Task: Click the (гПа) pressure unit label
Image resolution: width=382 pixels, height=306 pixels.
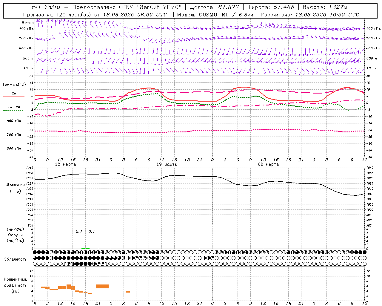Action: click(x=16, y=192)
